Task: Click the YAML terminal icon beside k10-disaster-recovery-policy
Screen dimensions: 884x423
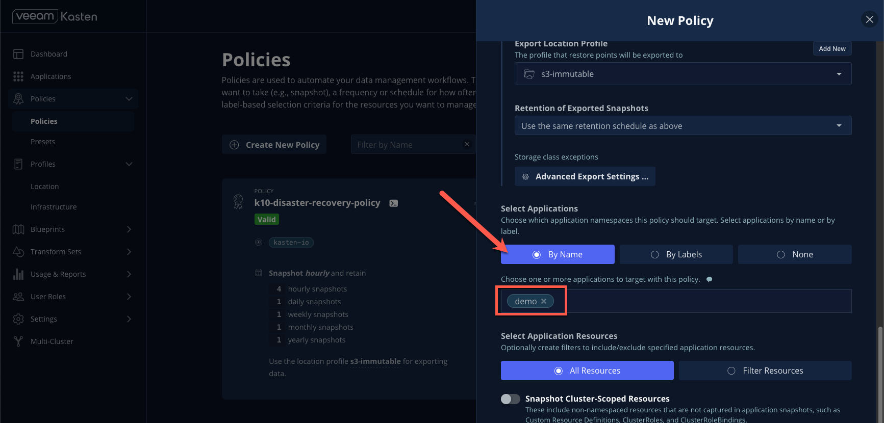Action: tap(394, 203)
